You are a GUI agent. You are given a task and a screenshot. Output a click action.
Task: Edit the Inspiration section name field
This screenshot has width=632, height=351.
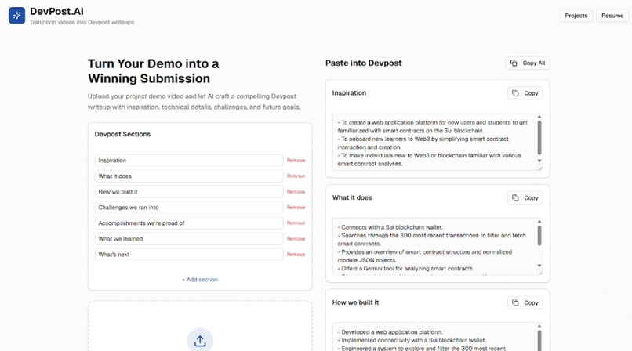[x=189, y=160]
